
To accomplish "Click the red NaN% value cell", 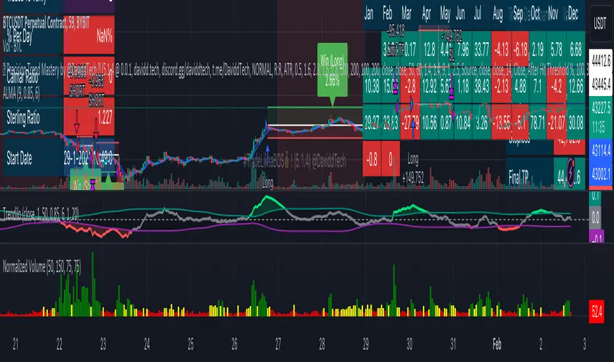I will [x=89, y=36].
